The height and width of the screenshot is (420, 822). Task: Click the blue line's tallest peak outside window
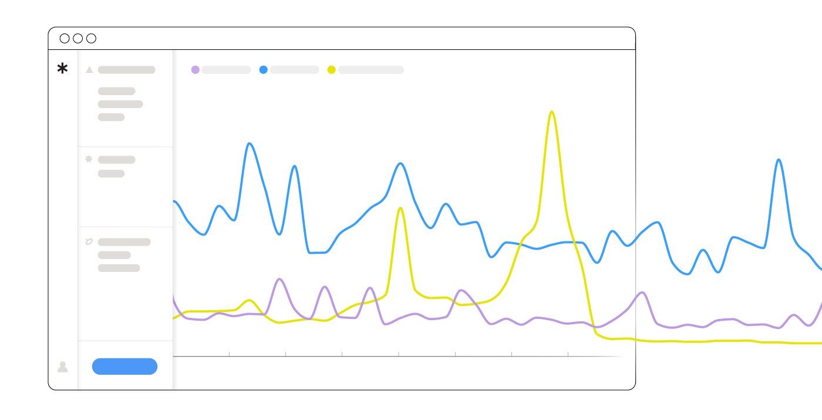pyautogui.click(x=779, y=160)
